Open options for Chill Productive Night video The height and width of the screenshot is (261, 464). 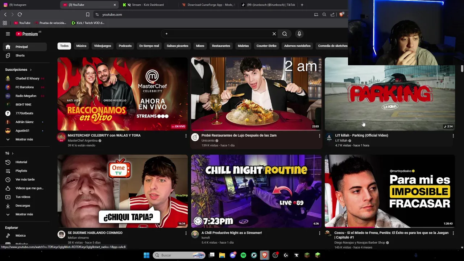click(x=319, y=233)
